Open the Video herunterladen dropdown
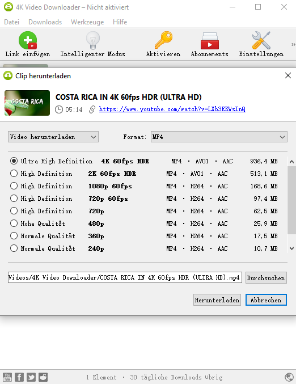This screenshot has width=296, height=384. pyautogui.click(x=53, y=137)
